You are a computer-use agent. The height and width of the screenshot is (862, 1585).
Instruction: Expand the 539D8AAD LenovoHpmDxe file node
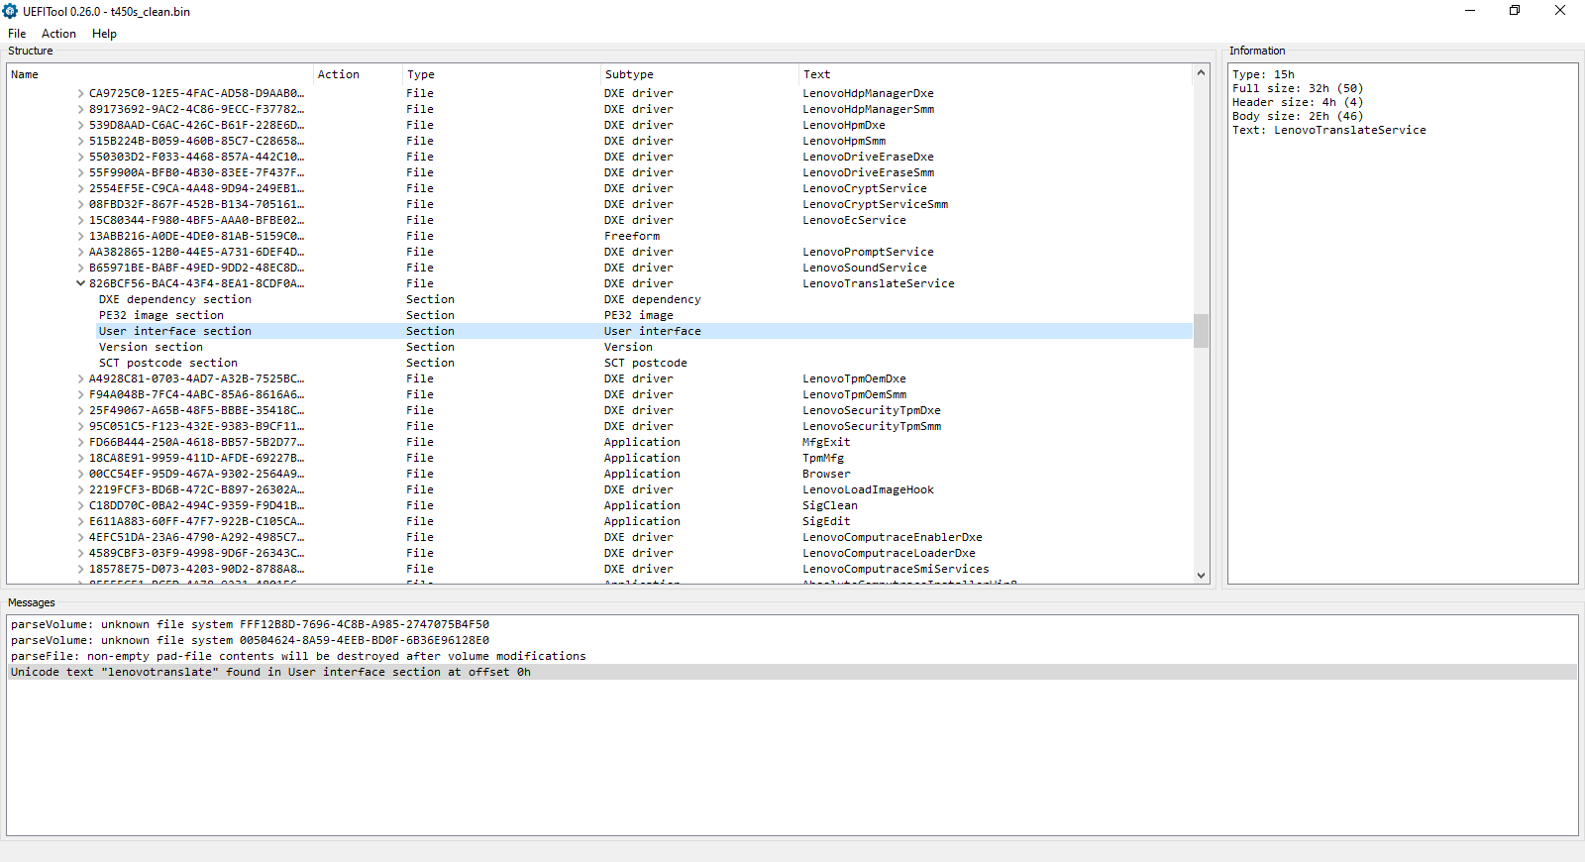point(81,125)
